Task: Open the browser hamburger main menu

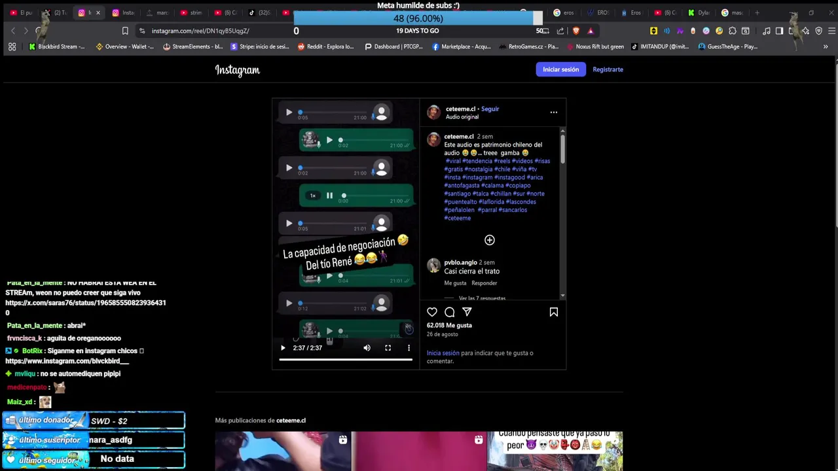Action: pos(831,31)
